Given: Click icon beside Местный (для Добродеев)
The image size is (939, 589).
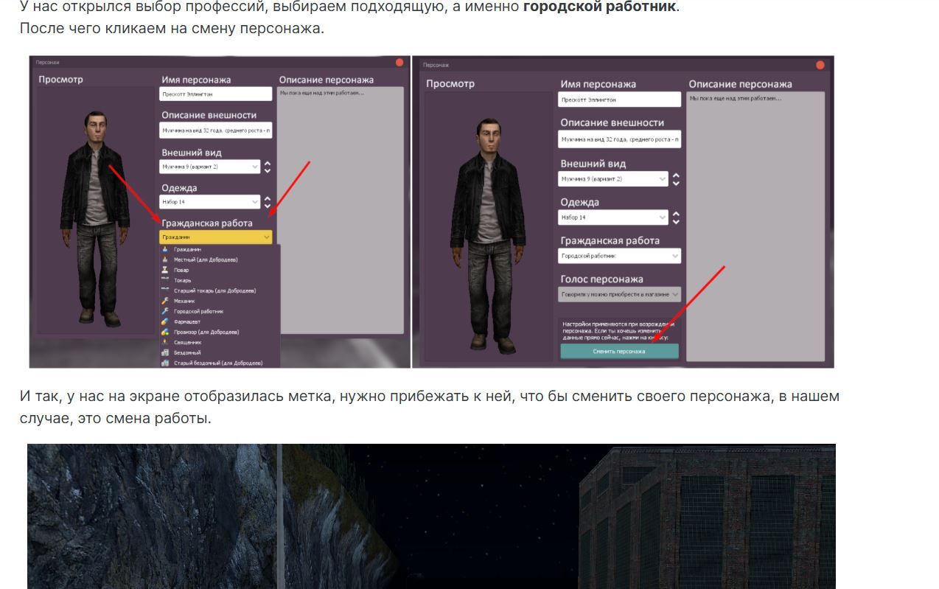Looking at the screenshot, I should tap(165, 259).
